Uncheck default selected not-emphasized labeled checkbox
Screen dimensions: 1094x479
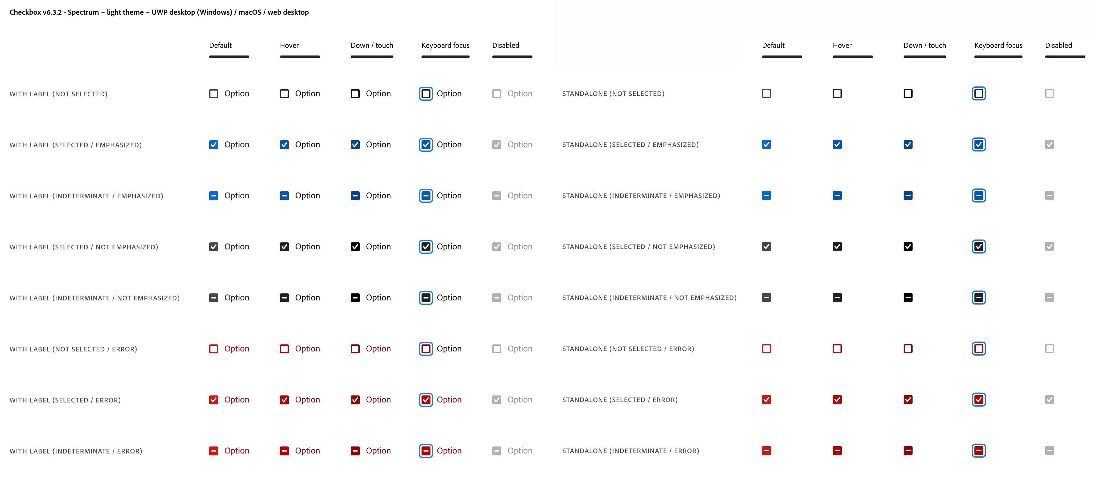pos(214,246)
